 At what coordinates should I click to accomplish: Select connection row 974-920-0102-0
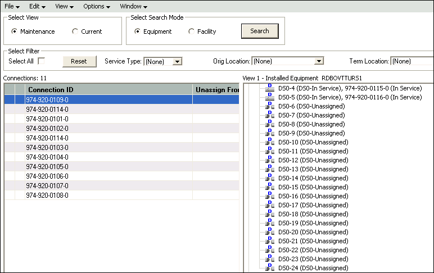(122, 128)
